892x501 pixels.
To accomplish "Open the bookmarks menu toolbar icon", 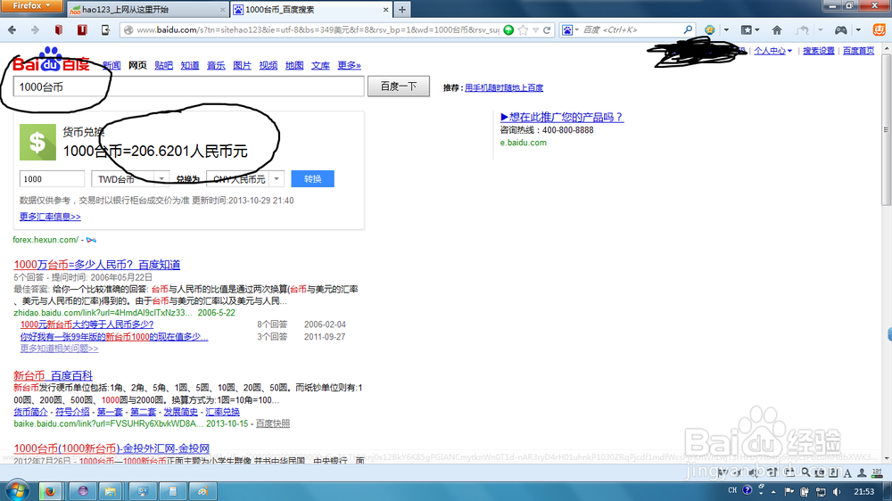I will click(747, 30).
